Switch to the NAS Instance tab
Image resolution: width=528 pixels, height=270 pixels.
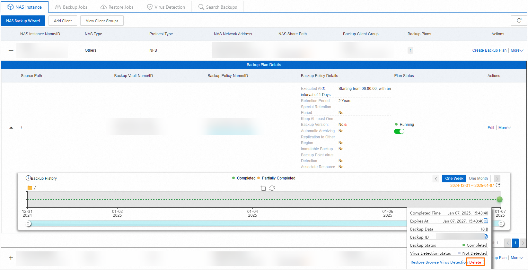[x=24, y=7]
